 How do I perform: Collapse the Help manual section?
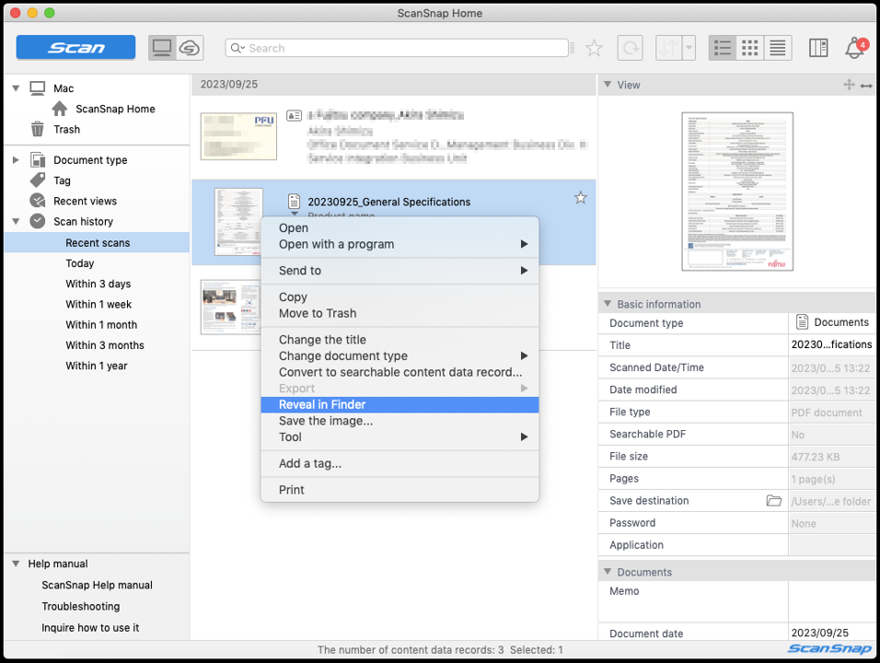click(16, 564)
